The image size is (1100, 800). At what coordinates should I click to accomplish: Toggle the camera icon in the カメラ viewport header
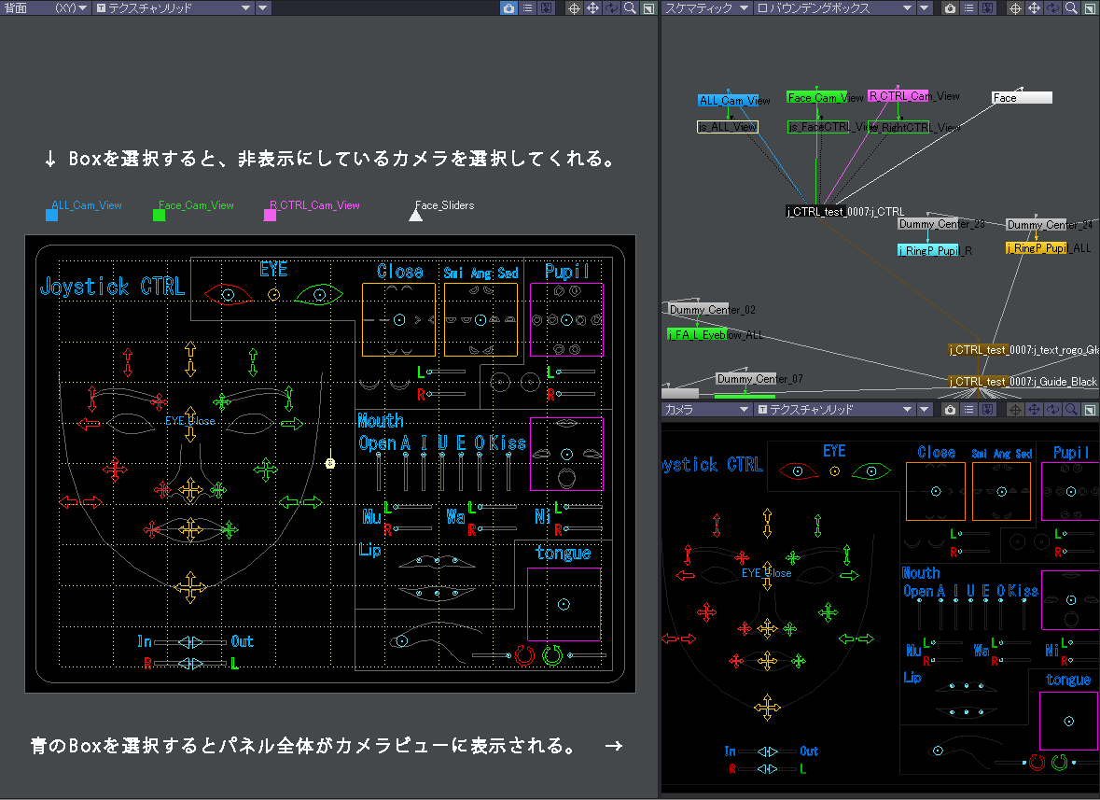coord(950,410)
